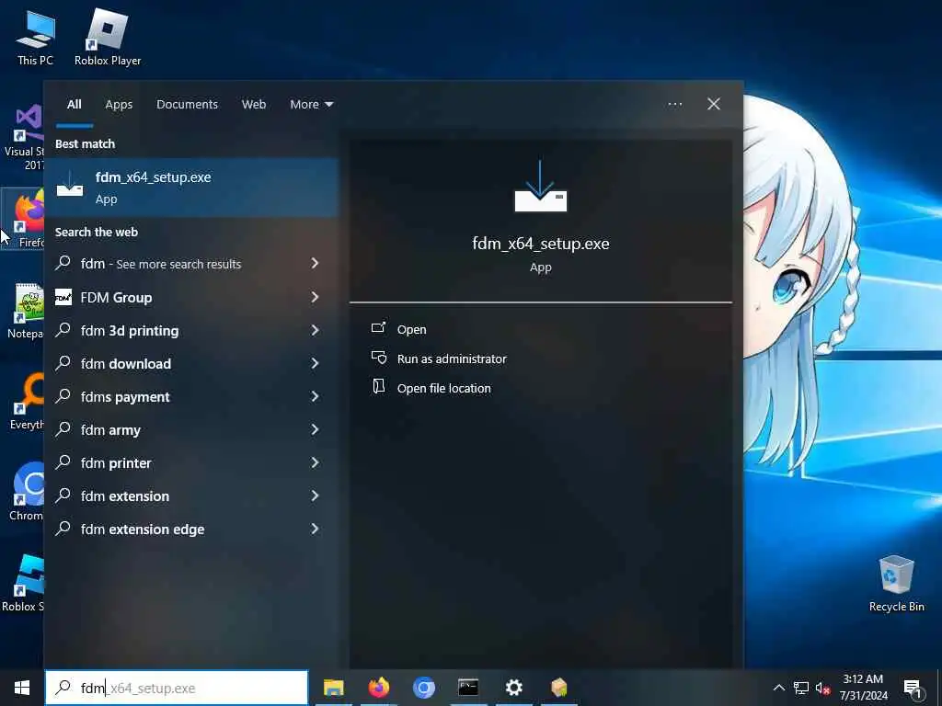Close the search panel with X
Screen dimensions: 942x706
tap(714, 105)
